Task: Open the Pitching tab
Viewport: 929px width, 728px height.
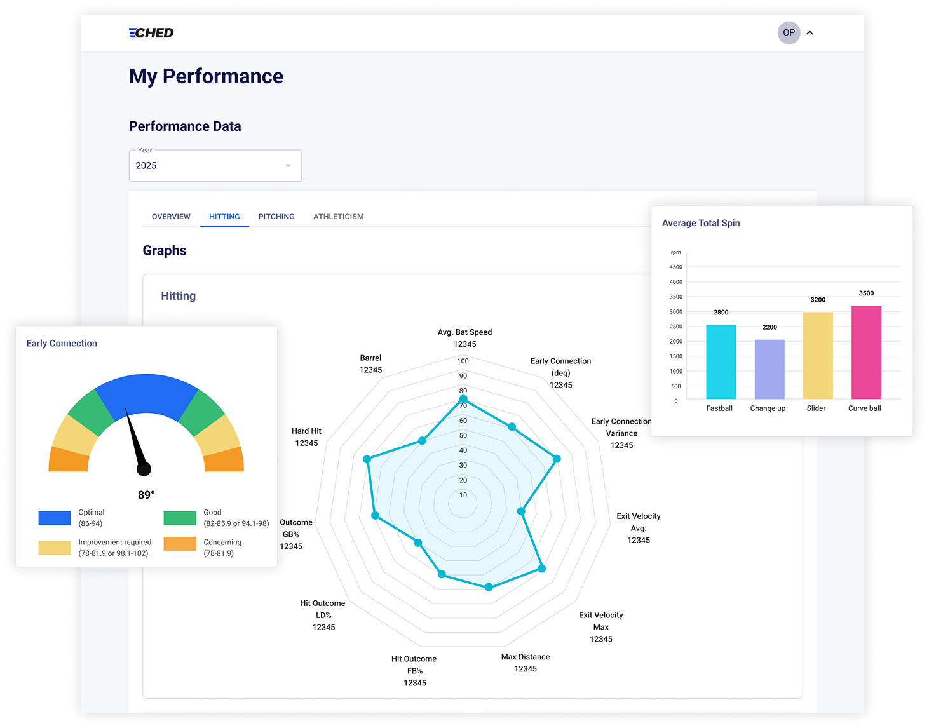Action: coord(276,217)
